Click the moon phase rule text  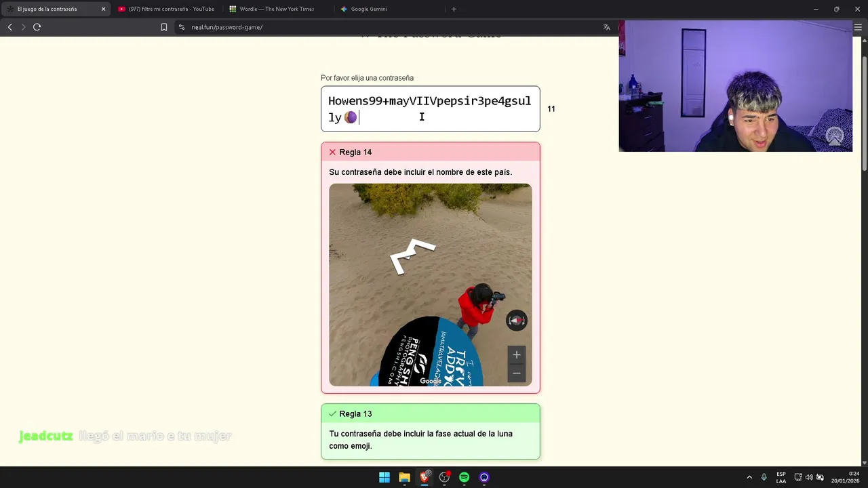coord(420,440)
